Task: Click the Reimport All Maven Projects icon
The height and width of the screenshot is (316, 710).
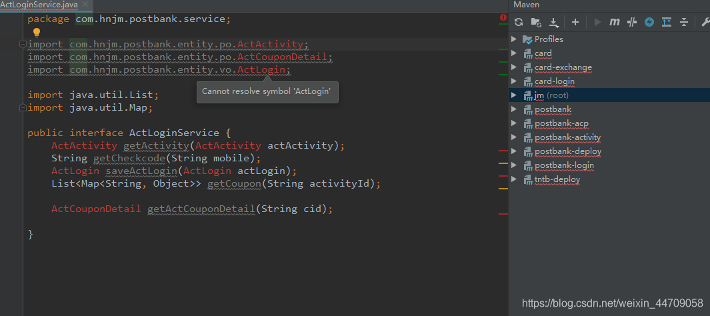Action: [x=519, y=22]
